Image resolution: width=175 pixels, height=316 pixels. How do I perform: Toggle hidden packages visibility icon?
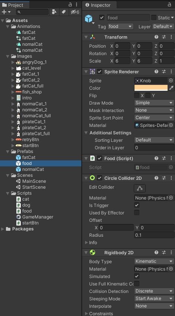click(x=75, y=12)
